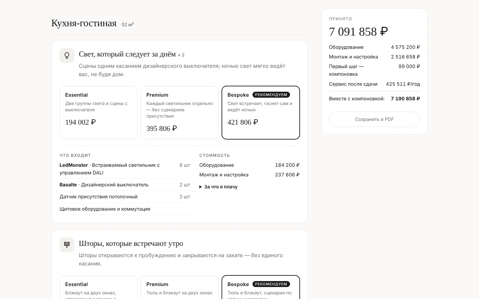Click the РЕКОМЕНДУЕМ badge on lighting Bespoke card
Viewport: 479px width, 299px height.
(x=271, y=95)
